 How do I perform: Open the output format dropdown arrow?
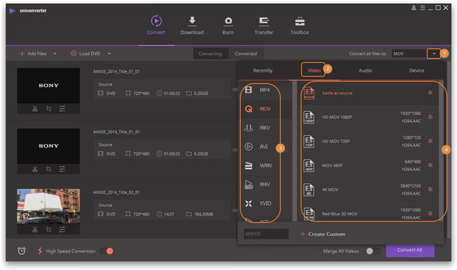(434, 53)
